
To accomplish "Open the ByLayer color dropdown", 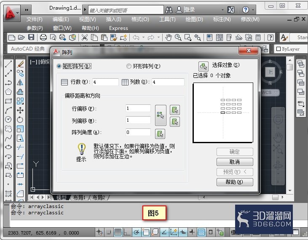I will pyautogui.click(x=291, y=49).
